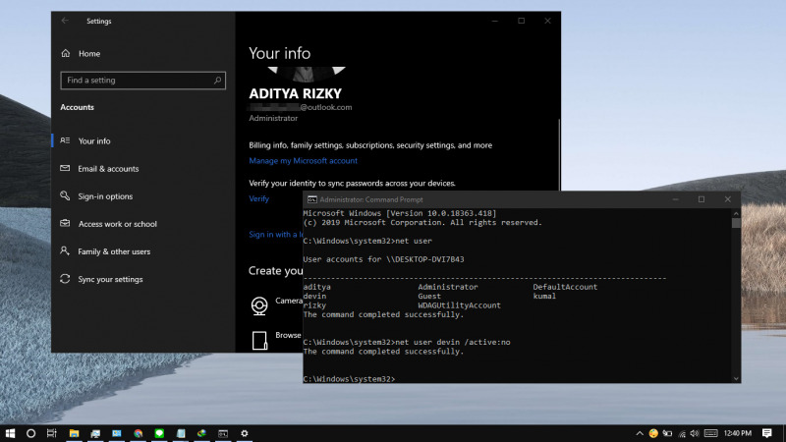Switch to Settings via taskbar gear icon
The image size is (786, 442).
click(244, 433)
